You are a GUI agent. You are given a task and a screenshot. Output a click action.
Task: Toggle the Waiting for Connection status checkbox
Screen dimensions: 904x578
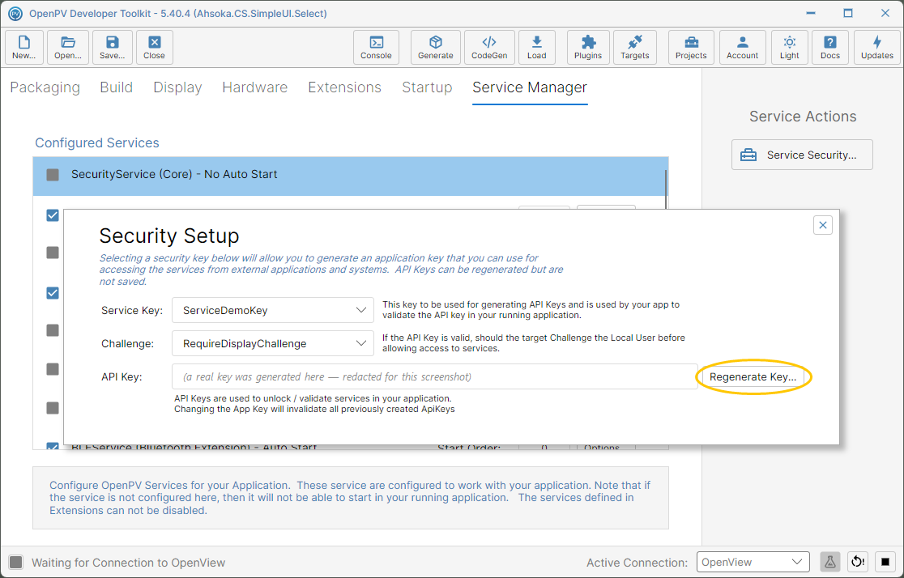click(16, 563)
